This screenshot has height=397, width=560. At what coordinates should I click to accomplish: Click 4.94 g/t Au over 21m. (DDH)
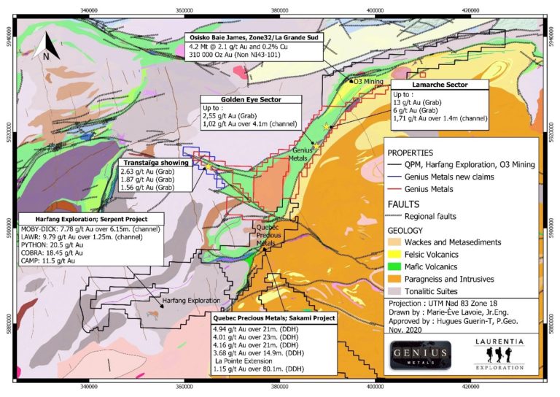click(x=256, y=329)
